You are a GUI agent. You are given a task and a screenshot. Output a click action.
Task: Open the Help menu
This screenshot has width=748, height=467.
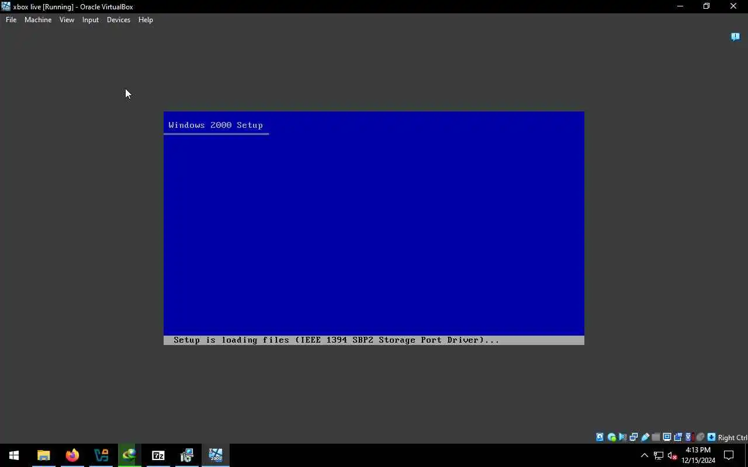coord(146,20)
